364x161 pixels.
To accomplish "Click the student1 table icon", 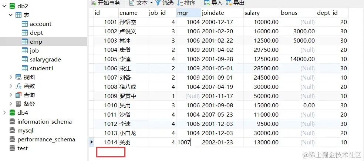I will click(x=25, y=68).
